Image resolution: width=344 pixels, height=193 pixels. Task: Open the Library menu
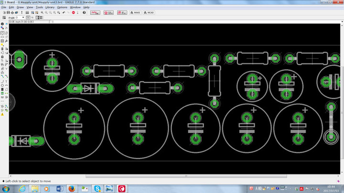49,8
